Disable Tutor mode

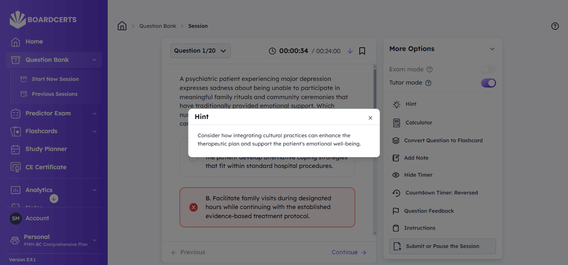[x=488, y=83]
